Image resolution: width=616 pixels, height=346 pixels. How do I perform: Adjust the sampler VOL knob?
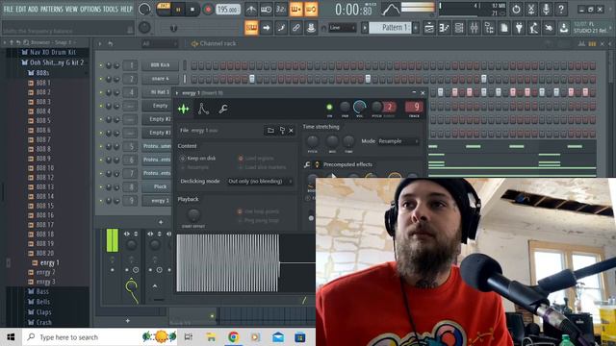point(359,107)
